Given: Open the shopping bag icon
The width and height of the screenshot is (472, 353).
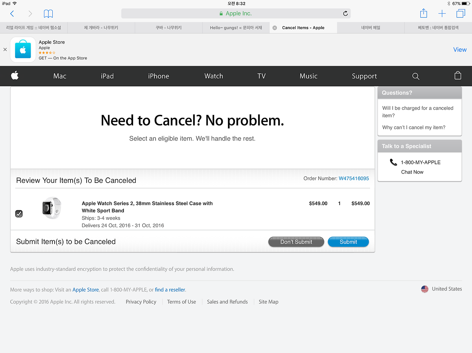Looking at the screenshot, I should (458, 75).
